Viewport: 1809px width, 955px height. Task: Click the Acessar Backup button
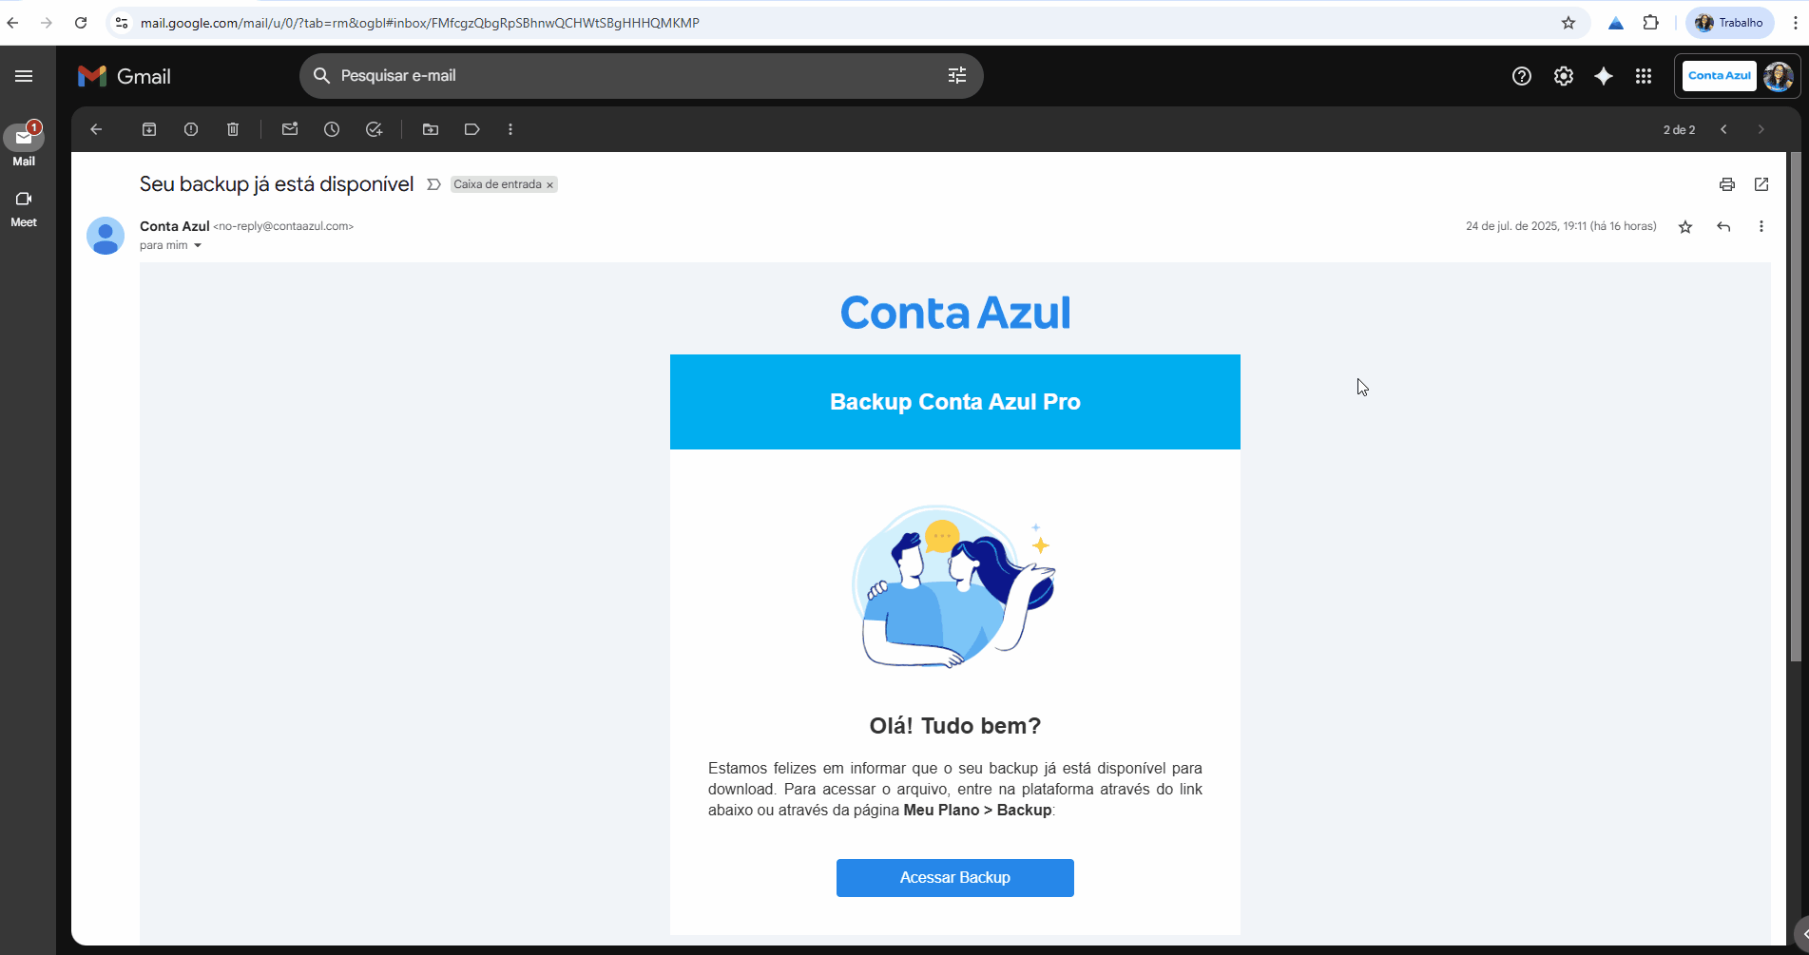[x=955, y=878]
